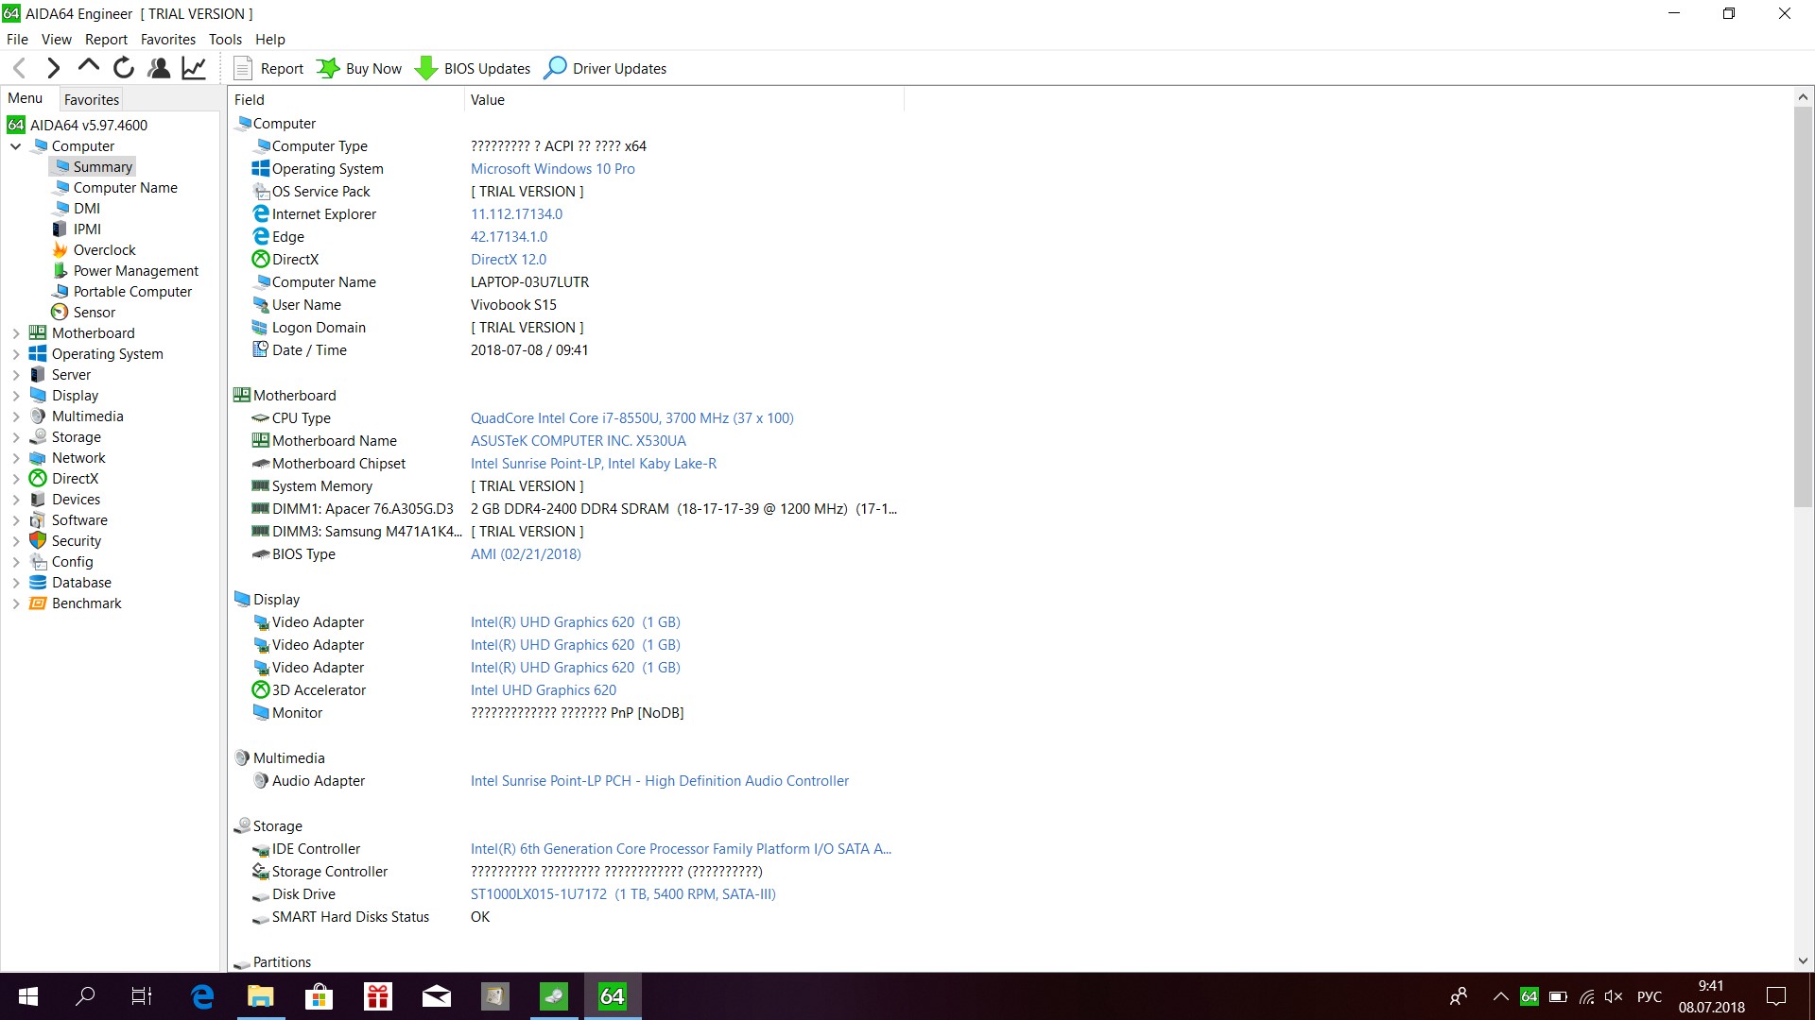Click the vertical scrollbar down arrow

click(1804, 960)
